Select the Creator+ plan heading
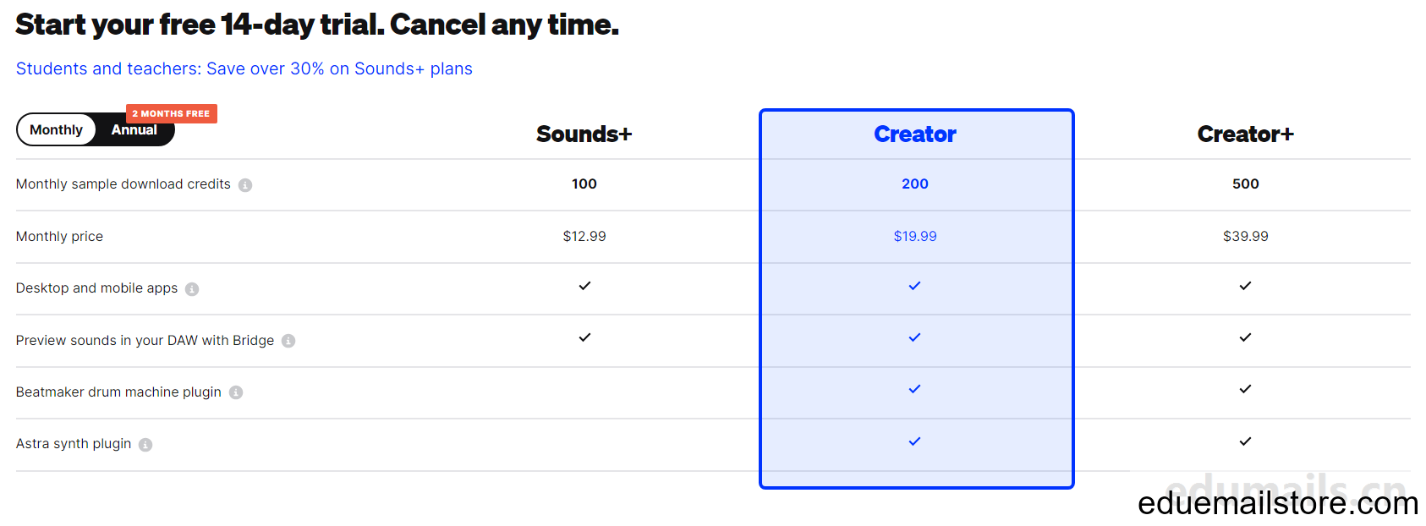This screenshot has height=526, width=1426. [1246, 134]
